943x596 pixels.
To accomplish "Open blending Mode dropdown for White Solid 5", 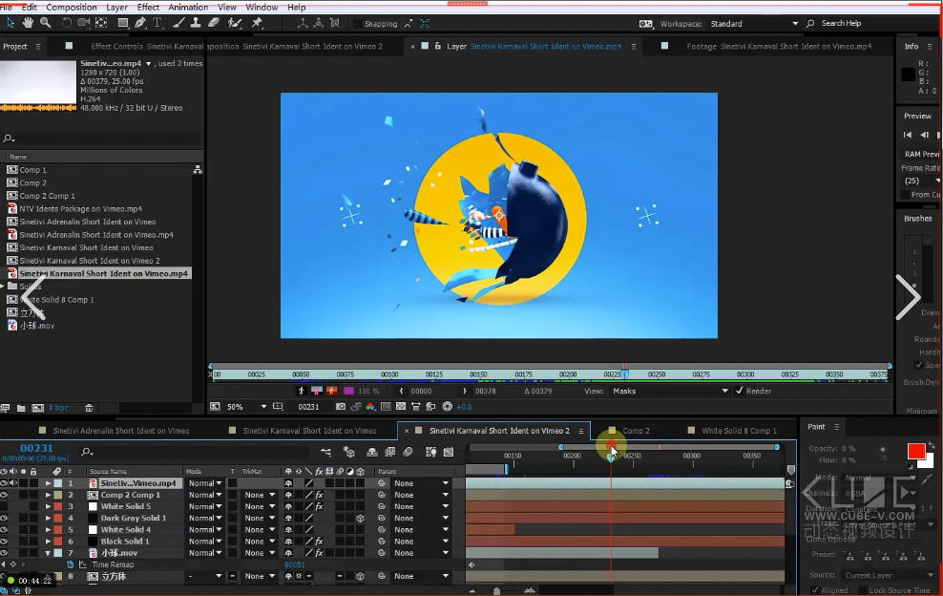I will (x=205, y=506).
